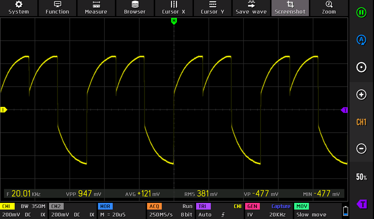Take a screenshot of the display

coord(290,8)
